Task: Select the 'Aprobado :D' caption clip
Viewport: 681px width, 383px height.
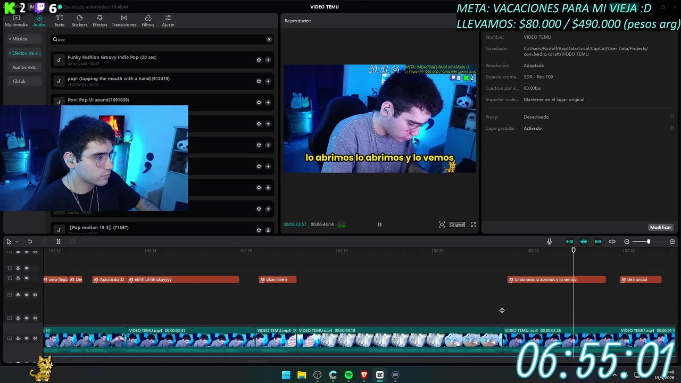Action: [109, 279]
